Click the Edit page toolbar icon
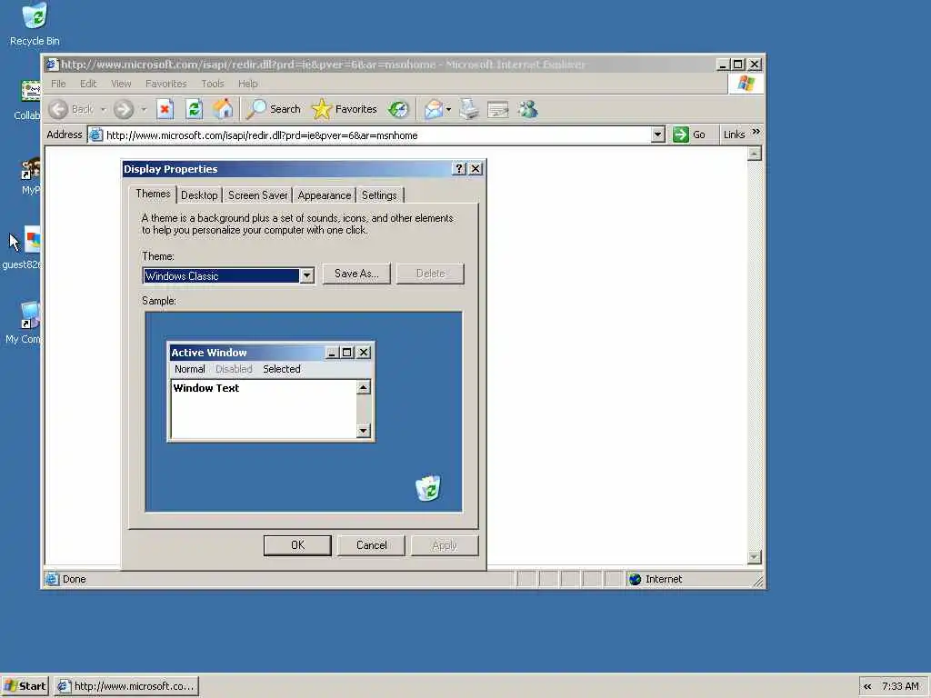This screenshot has width=931, height=698. pos(497,110)
